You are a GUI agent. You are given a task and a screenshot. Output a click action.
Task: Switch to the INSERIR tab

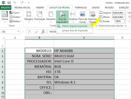(x=40, y=7)
